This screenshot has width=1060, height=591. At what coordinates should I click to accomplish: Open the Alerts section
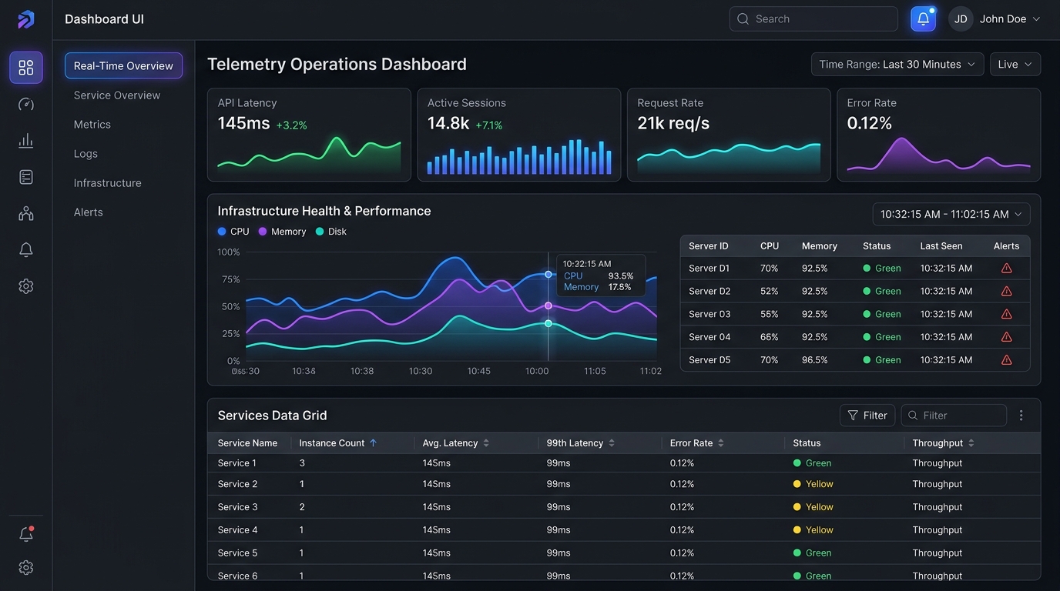click(x=89, y=212)
